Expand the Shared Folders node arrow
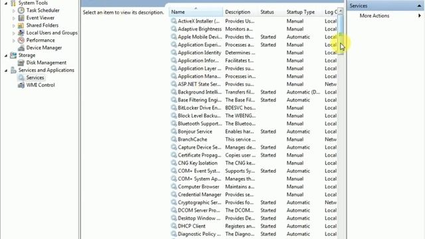 coord(14,26)
